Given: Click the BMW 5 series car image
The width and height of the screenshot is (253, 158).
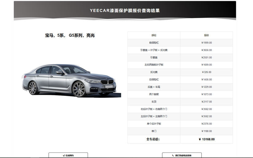Looking at the screenshot, I should pos(71,81).
